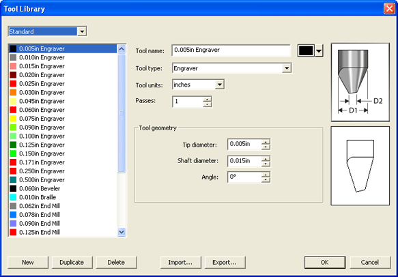Click the Tool name input field
The image size is (398, 277).
coord(231,50)
